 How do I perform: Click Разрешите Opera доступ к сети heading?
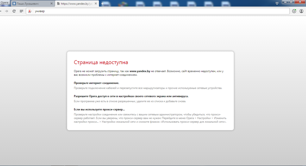pos(131,96)
